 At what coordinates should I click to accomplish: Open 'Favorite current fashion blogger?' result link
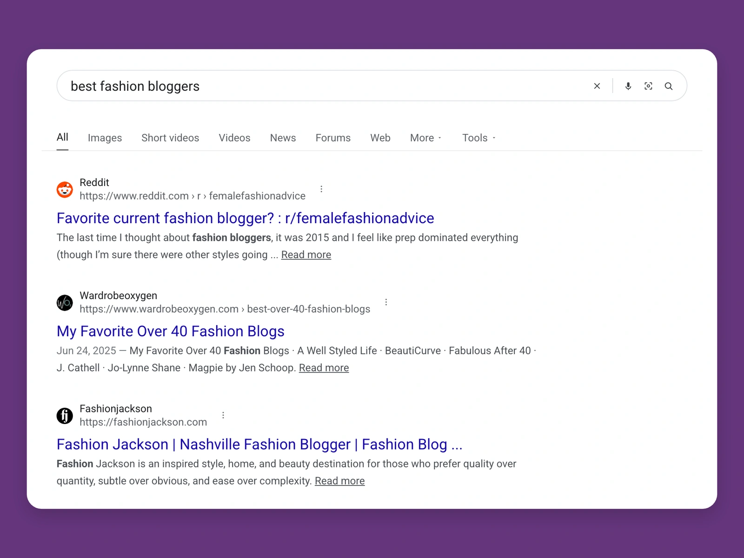[245, 218]
